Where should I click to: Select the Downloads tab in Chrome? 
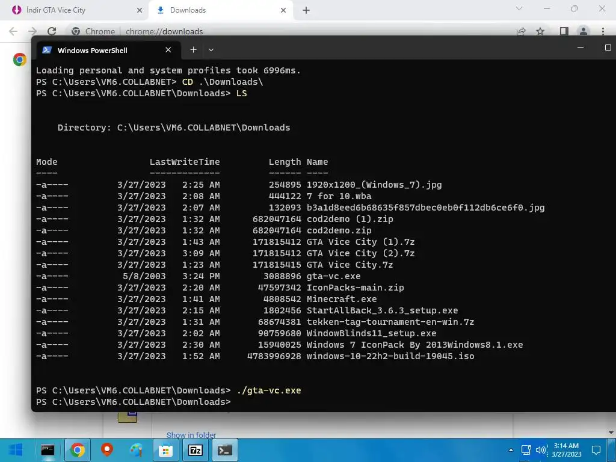(221, 10)
